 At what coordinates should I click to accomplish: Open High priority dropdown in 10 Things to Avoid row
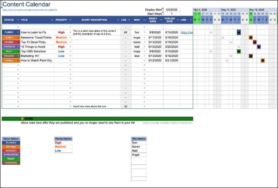pyautogui.click(x=70, y=47)
